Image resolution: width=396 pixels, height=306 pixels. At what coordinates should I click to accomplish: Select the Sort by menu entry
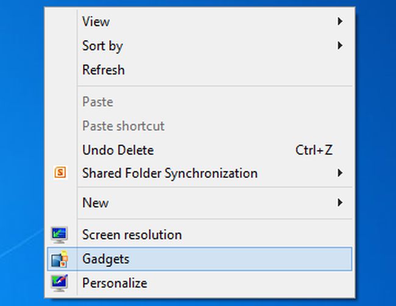coord(102,46)
